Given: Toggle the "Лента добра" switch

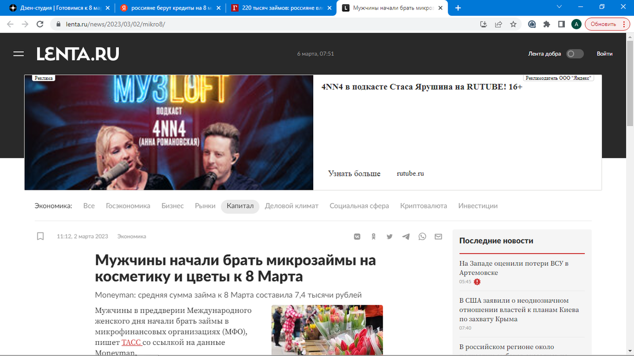Looking at the screenshot, I should (574, 53).
